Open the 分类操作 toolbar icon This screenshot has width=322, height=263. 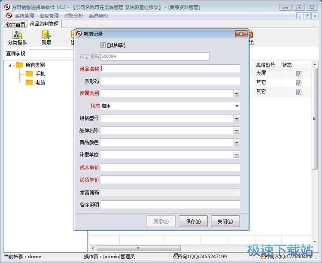(17, 37)
